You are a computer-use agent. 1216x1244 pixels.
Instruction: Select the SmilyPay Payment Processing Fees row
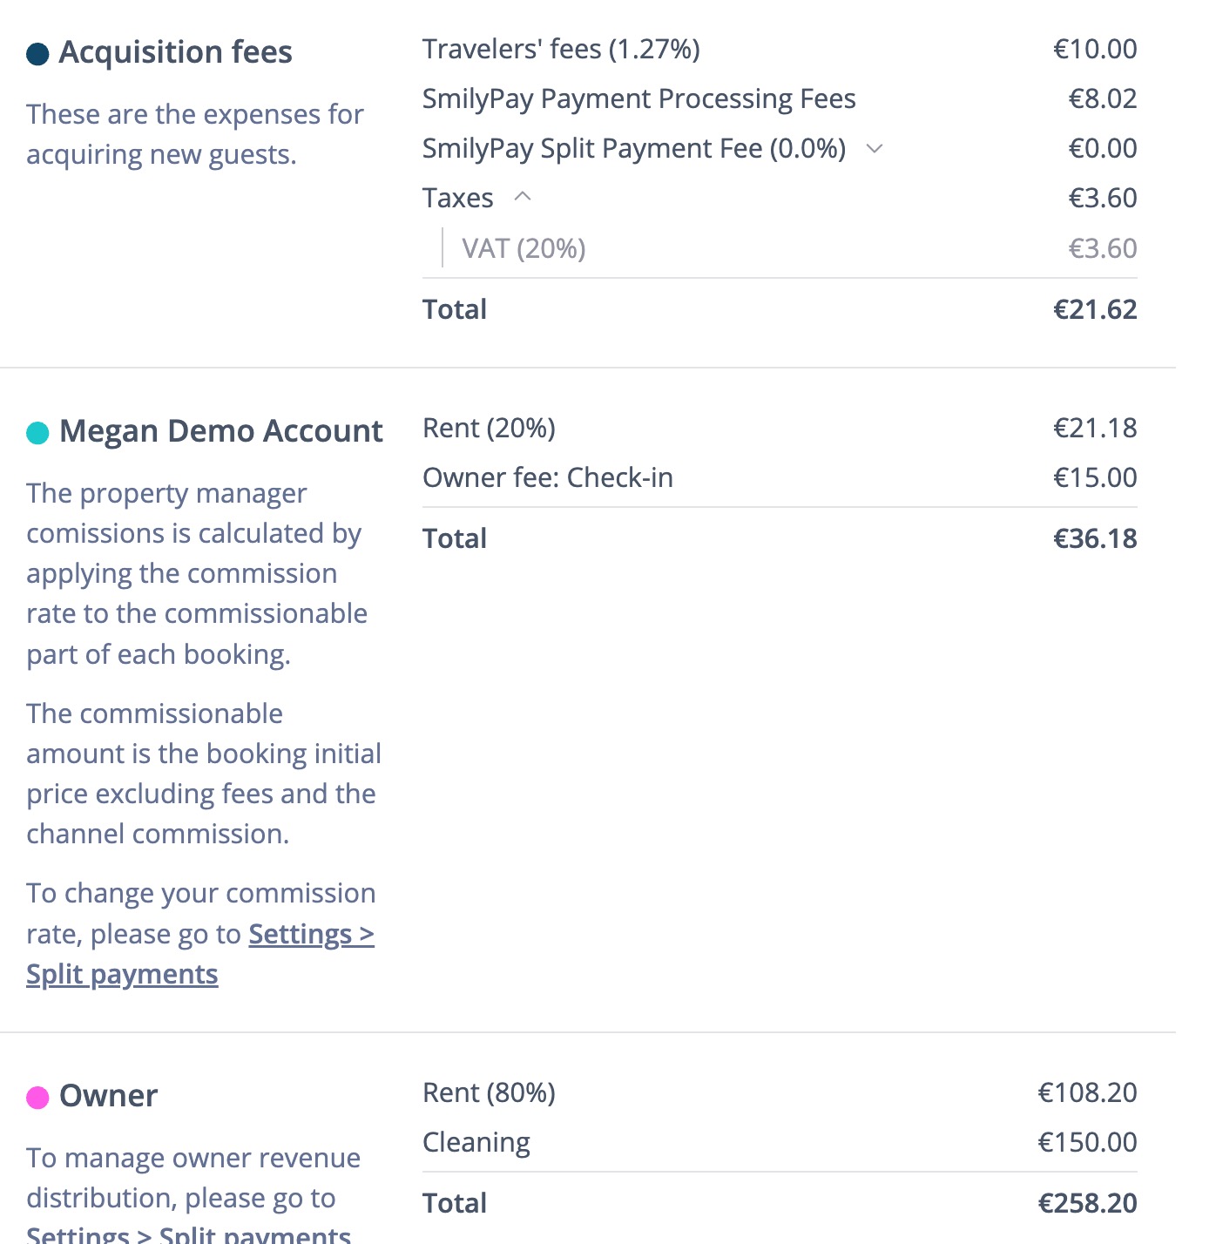638,99
